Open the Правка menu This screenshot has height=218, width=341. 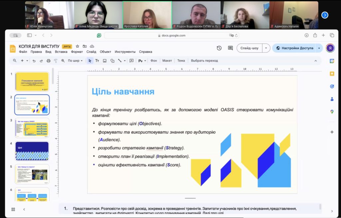pos(36,52)
